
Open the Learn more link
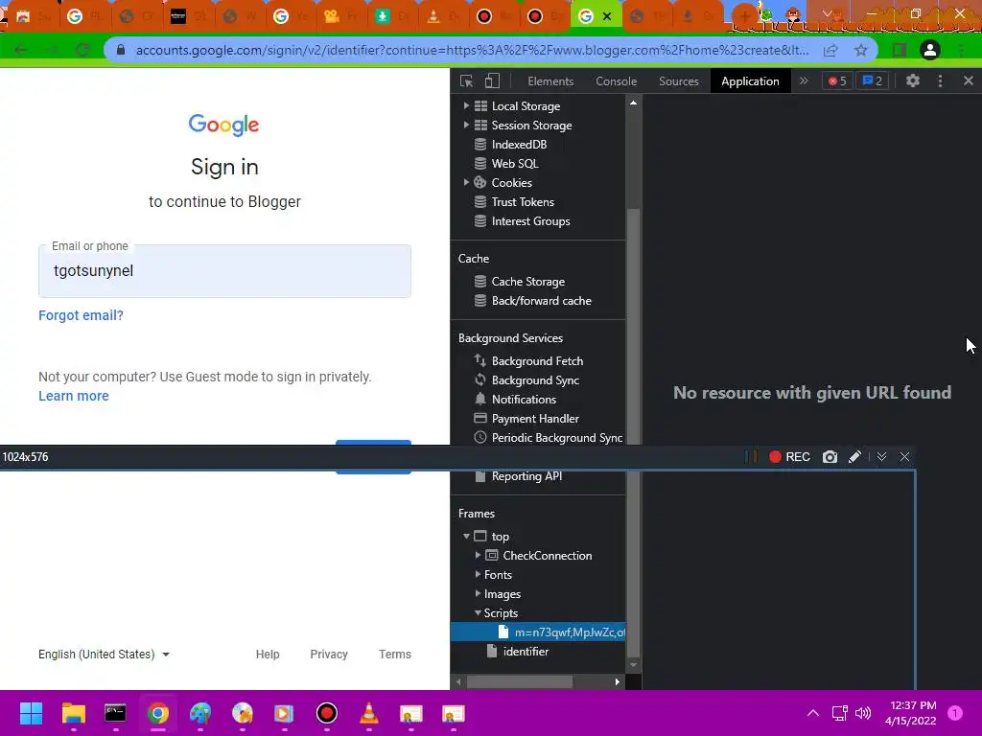tap(73, 396)
